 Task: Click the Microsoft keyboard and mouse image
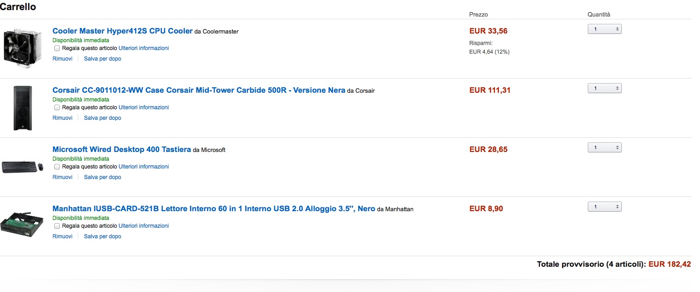point(22,167)
